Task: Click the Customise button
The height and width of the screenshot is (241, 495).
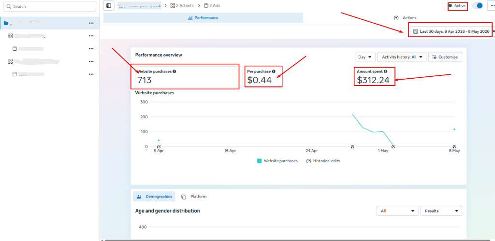Action: pyautogui.click(x=445, y=57)
